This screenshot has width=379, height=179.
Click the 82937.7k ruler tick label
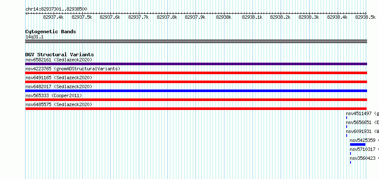(x=138, y=17)
